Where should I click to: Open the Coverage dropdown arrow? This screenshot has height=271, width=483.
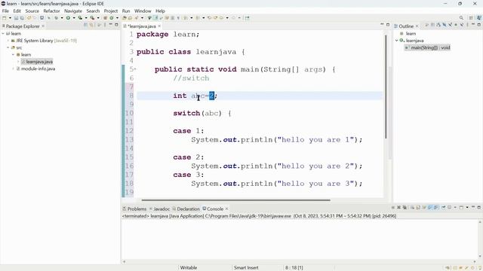pos(86,18)
